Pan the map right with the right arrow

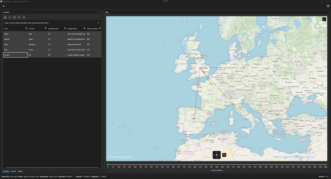(219, 155)
